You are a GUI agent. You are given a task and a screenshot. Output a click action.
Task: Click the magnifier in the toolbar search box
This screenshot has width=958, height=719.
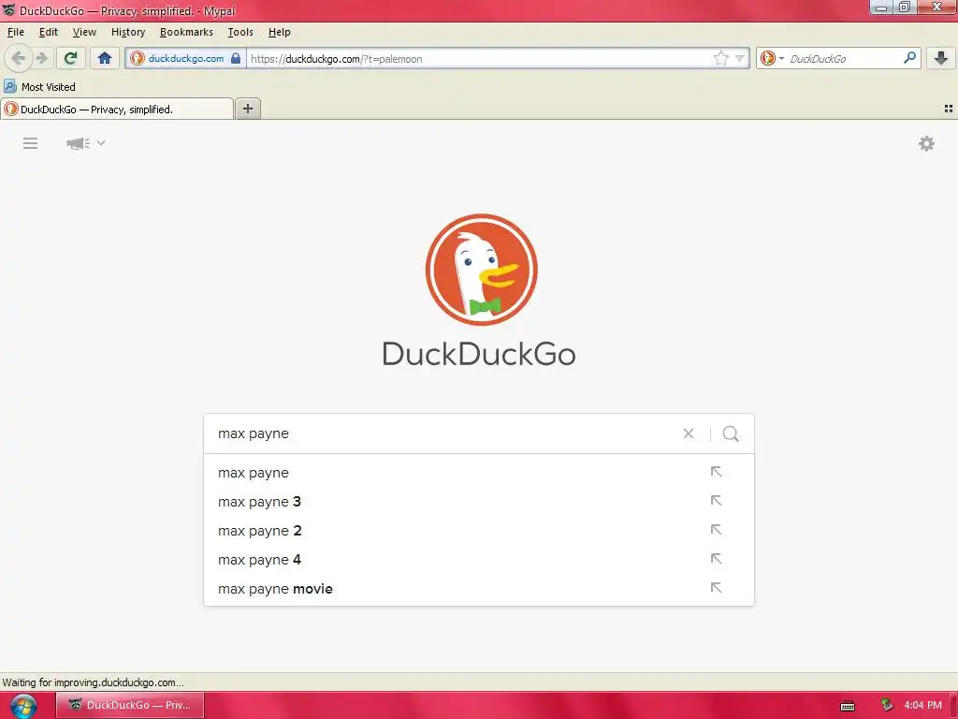click(x=909, y=58)
